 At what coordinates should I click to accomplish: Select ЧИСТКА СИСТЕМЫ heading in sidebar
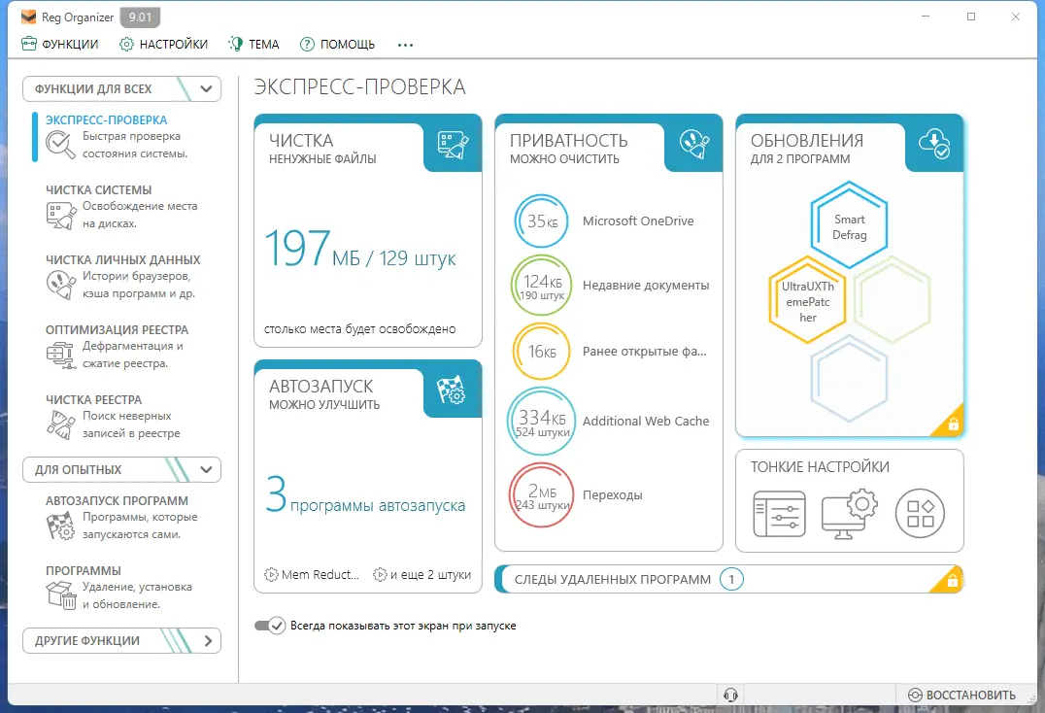coord(99,190)
